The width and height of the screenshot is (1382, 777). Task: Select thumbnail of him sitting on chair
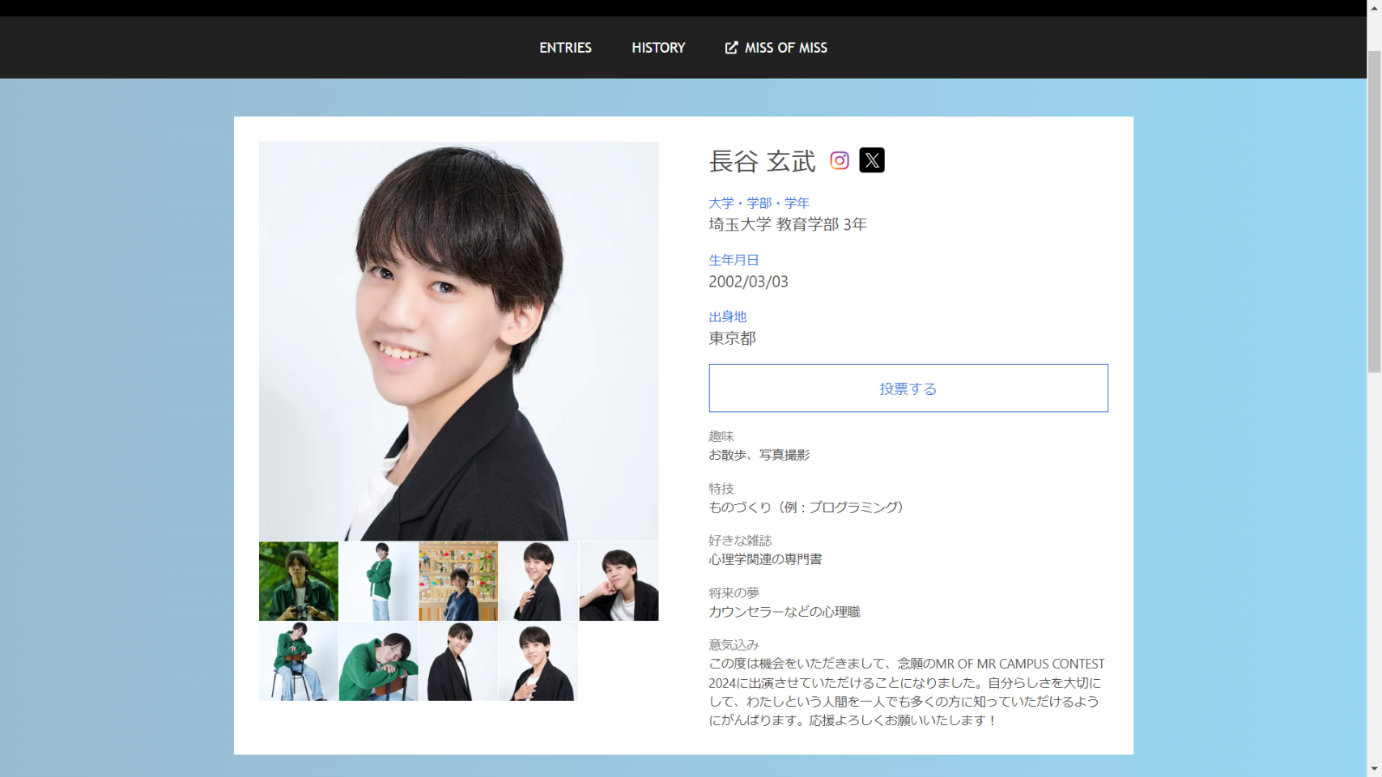[298, 661]
